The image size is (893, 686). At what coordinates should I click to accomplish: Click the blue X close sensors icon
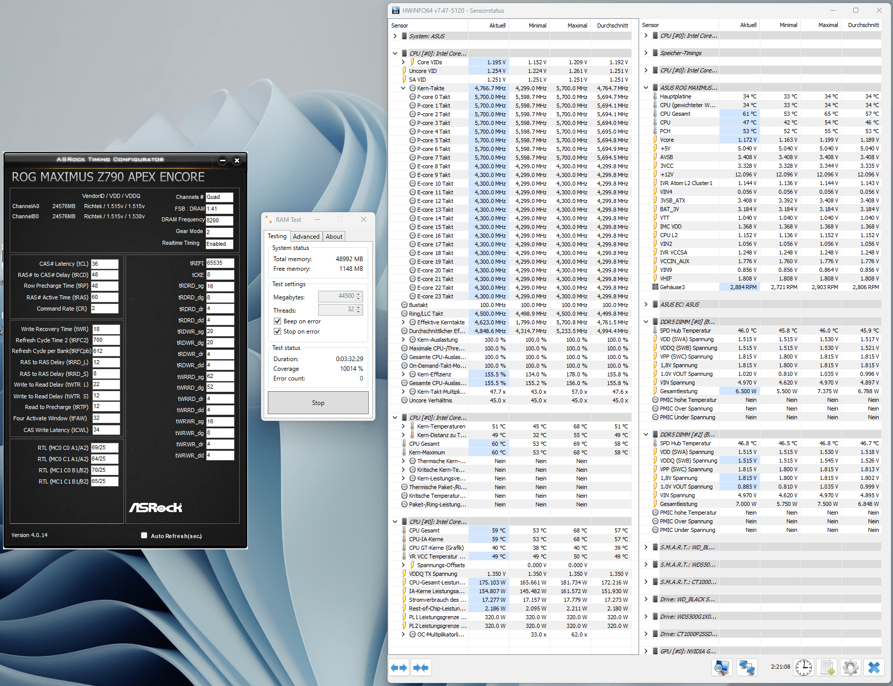pyautogui.click(x=874, y=667)
